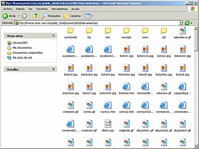Click the Ir go button
This screenshot has height=149, width=199.
pyautogui.click(x=189, y=23)
